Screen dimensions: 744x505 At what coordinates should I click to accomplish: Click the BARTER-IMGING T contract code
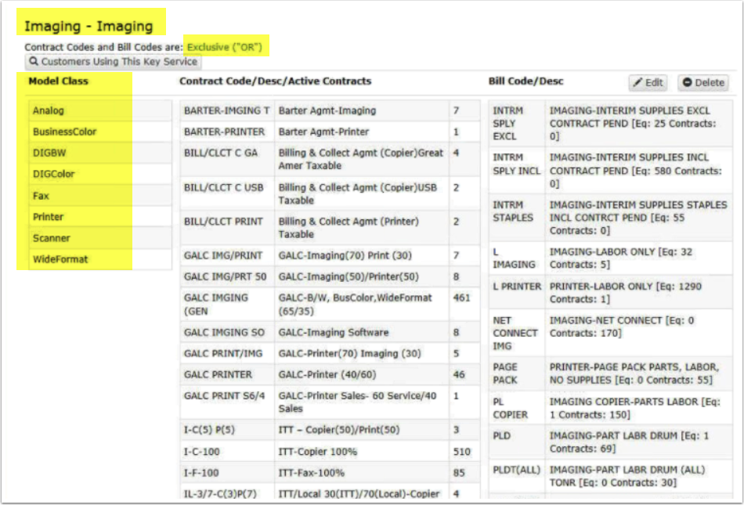pyautogui.click(x=227, y=110)
